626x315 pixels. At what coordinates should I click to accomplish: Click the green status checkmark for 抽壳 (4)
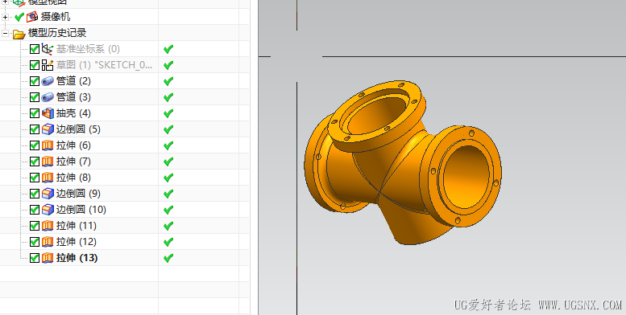[x=168, y=113]
